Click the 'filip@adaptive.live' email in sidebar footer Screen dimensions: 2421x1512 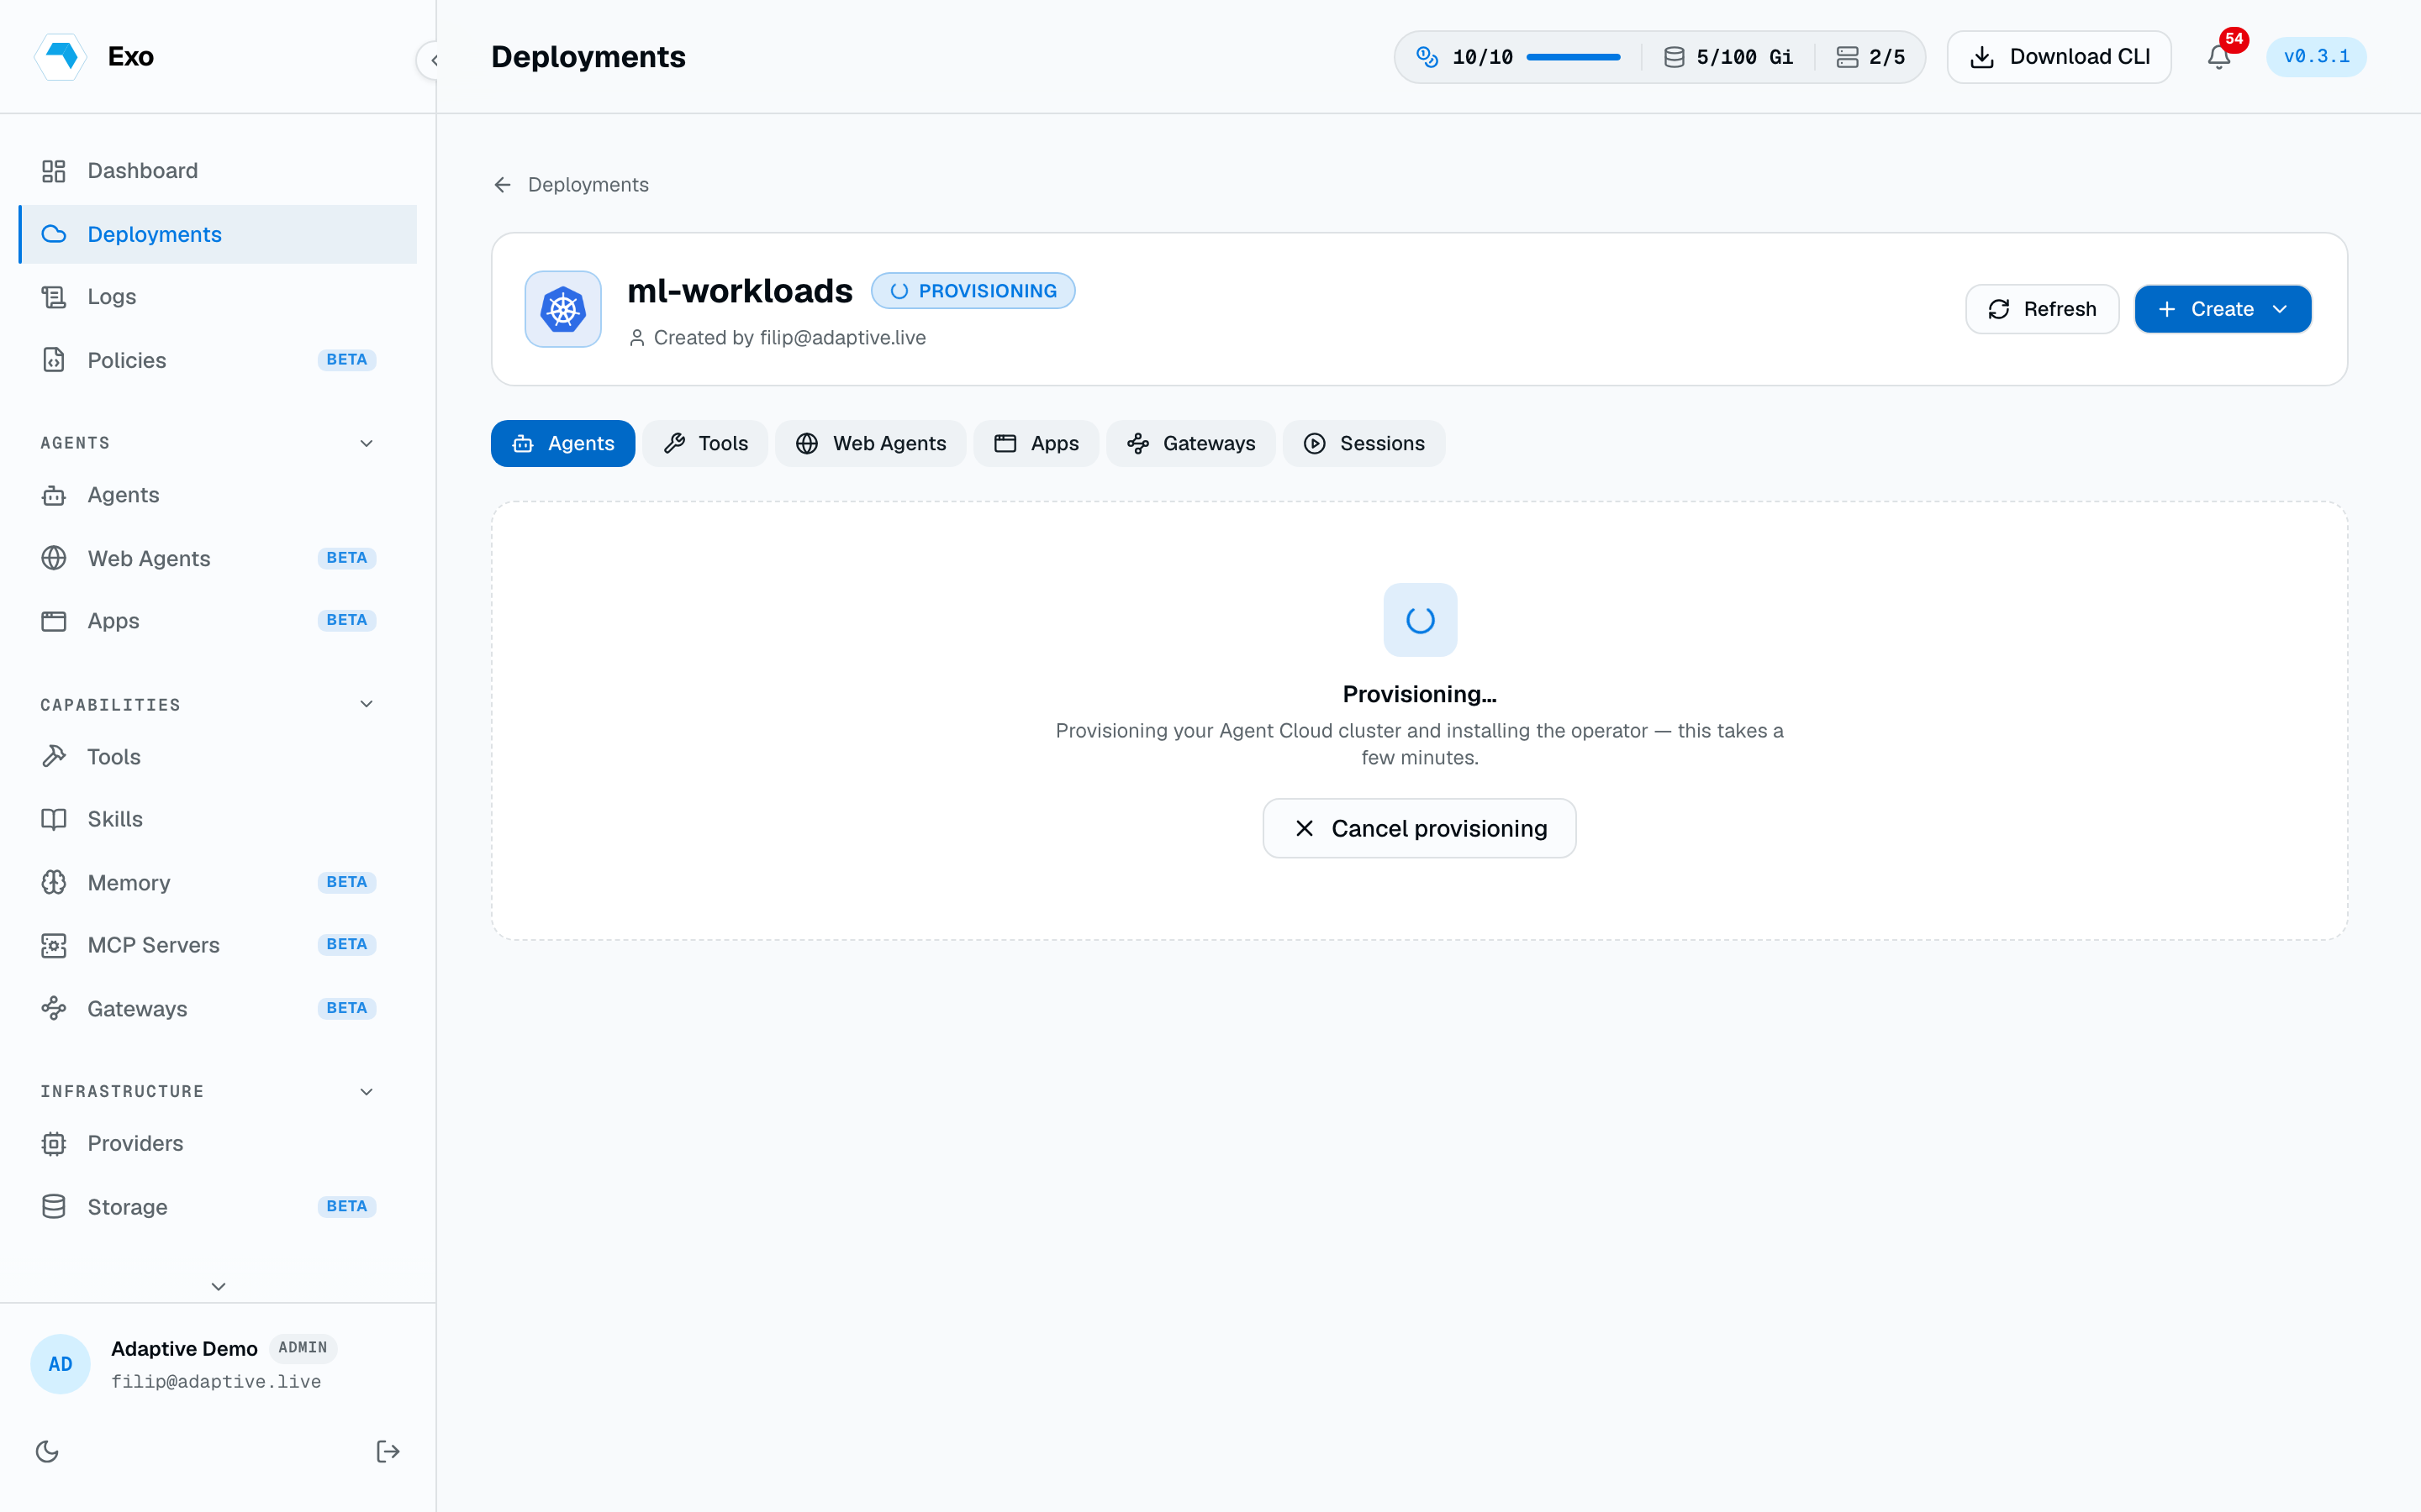point(216,1381)
